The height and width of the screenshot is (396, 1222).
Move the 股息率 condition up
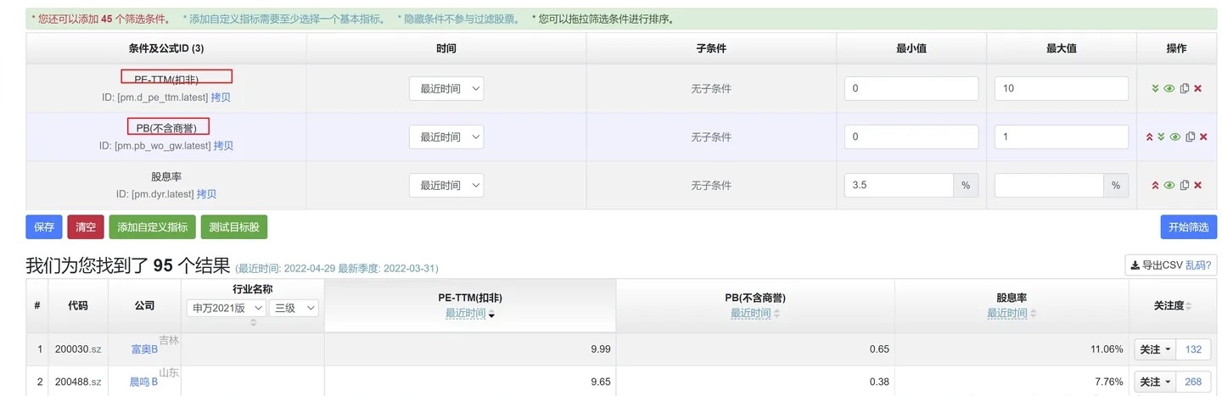(x=1155, y=185)
